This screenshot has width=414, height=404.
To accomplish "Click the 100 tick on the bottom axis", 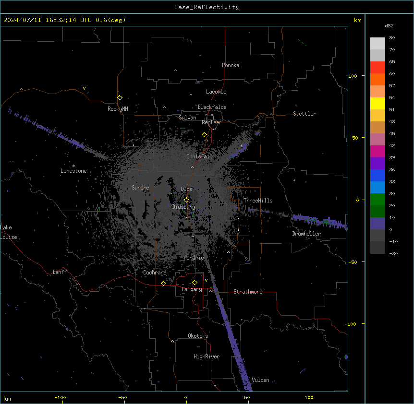I will [309, 397].
